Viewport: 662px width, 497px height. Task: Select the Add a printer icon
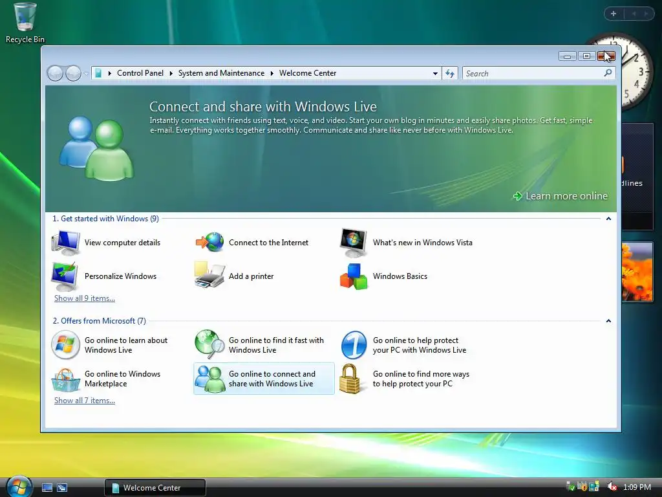click(x=209, y=275)
